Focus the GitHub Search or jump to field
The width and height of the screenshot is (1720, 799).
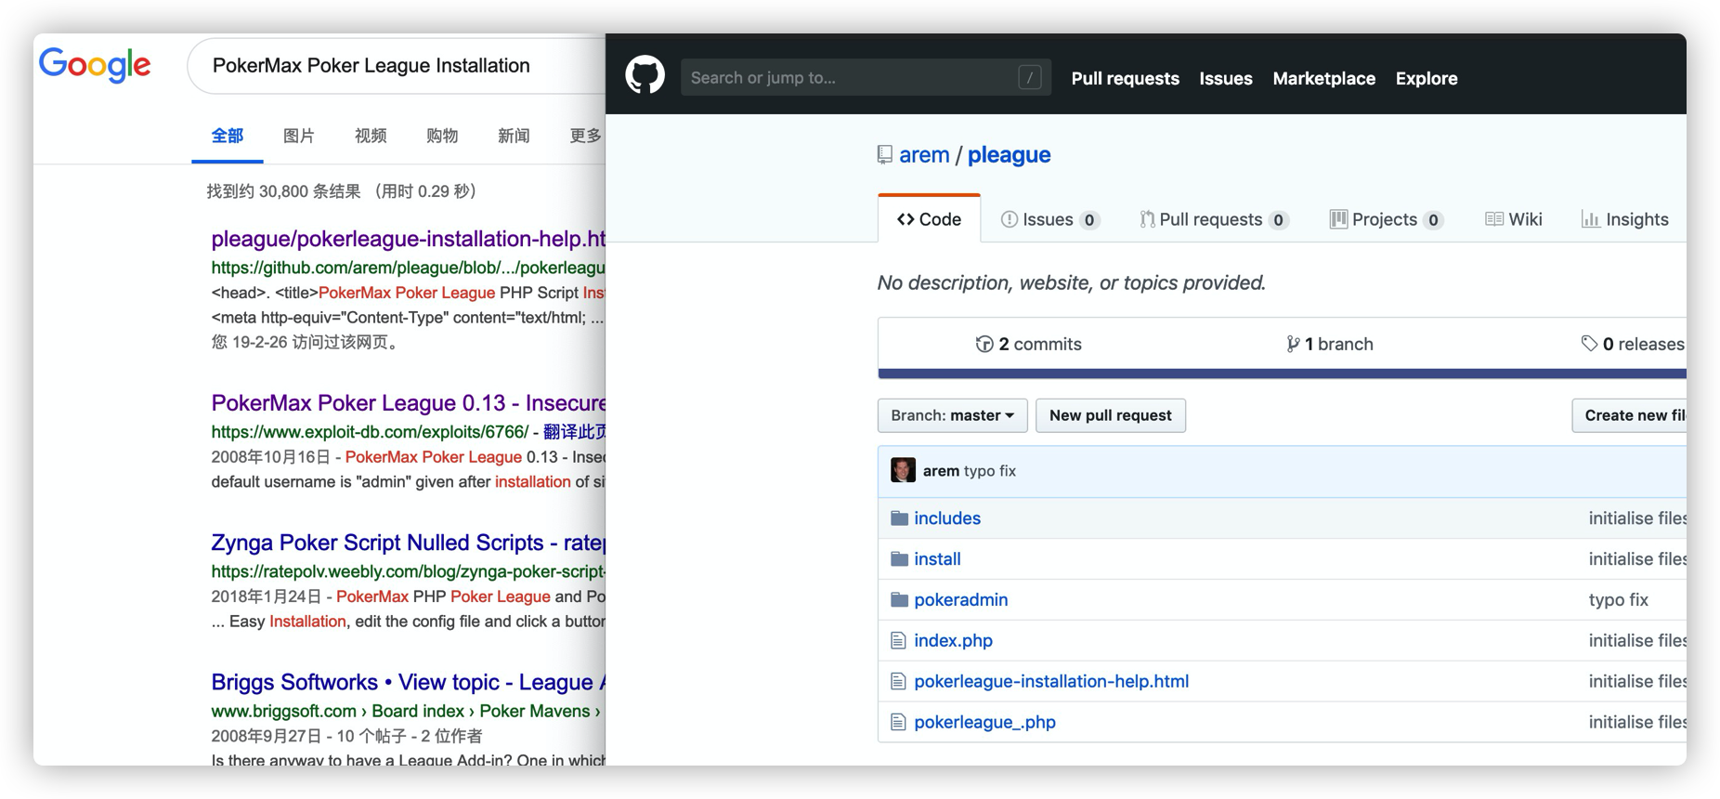866,77
